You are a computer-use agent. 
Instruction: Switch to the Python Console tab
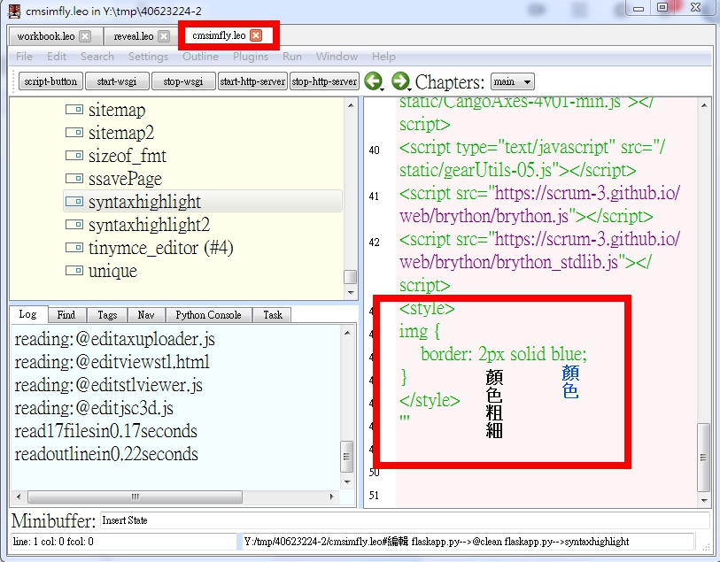tap(208, 315)
